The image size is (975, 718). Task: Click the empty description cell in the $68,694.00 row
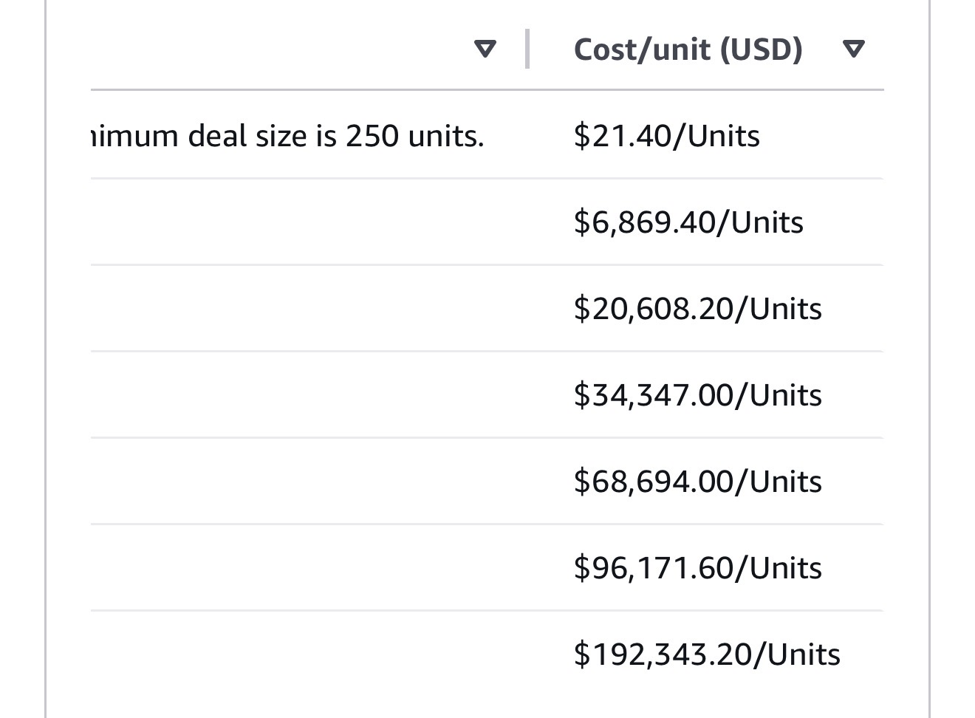310,482
